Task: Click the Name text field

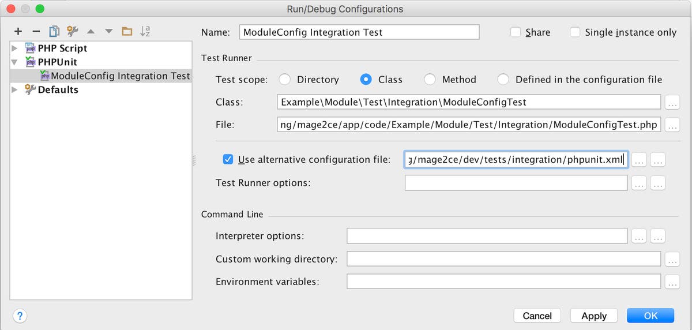Action: pos(359,32)
